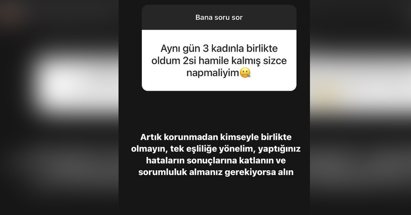Viewport: 411px width, 215px height.
Task: Click the zipper-mouth emoji in the question
Action: pyautogui.click(x=245, y=73)
